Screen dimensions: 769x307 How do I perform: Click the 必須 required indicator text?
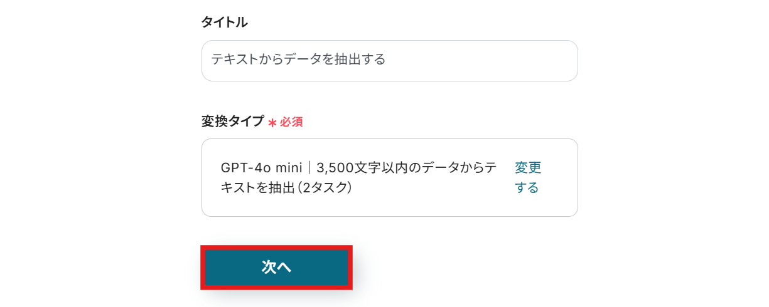tap(291, 122)
